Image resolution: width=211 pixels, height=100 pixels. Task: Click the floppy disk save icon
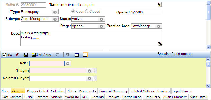click(26, 55)
